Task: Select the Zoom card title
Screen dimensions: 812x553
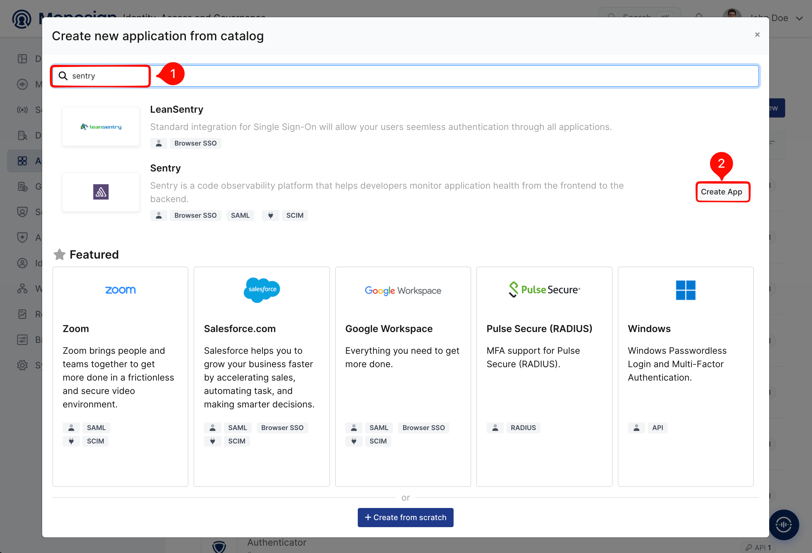Action: tap(76, 329)
